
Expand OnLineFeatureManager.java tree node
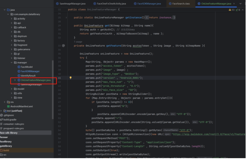point(15,80)
